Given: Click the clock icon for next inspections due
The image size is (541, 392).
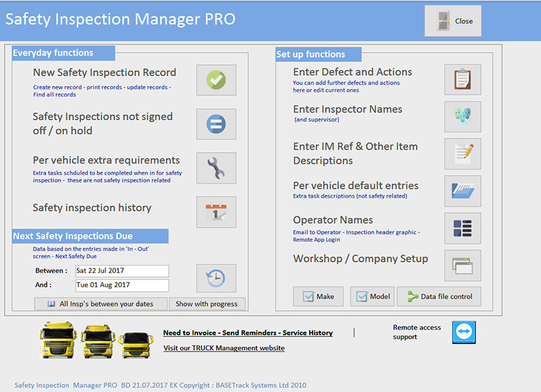Looking at the screenshot, I should pos(216,278).
